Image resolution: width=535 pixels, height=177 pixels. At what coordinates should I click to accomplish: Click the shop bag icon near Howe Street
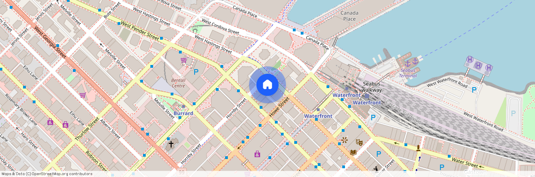[257, 154]
